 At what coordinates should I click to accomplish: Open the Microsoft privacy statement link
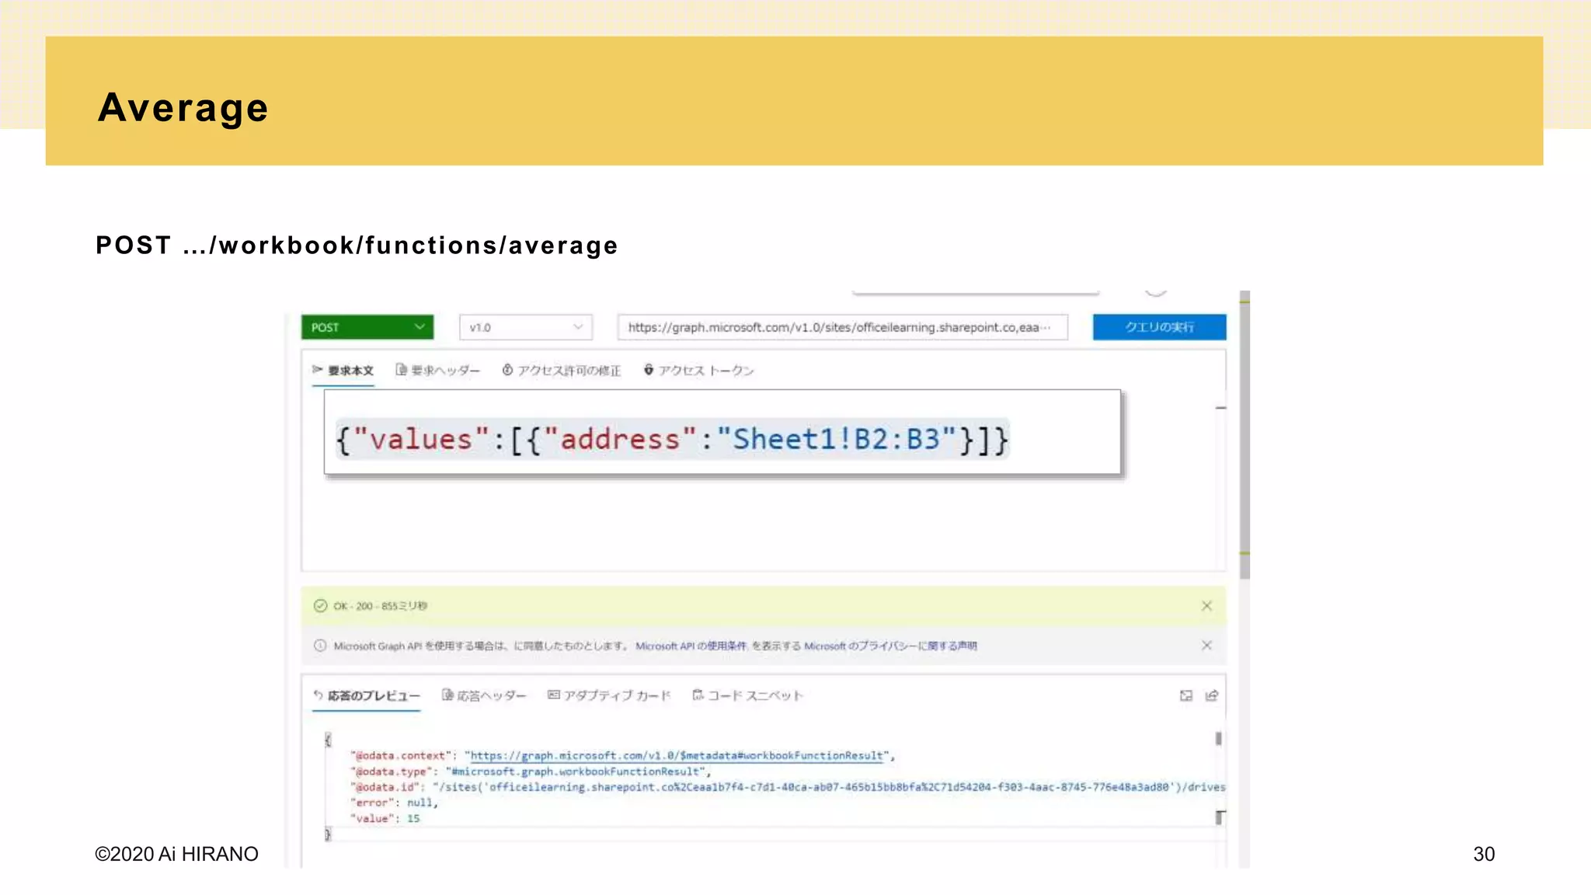pyautogui.click(x=890, y=646)
